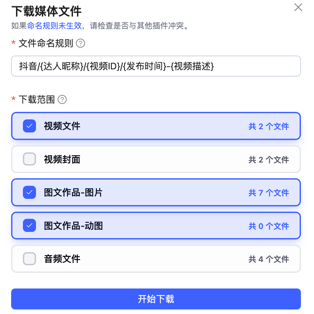314x314 pixels.
Task: Click the 共 2 个文件 count for 视频文件
Action: tap(269, 126)
